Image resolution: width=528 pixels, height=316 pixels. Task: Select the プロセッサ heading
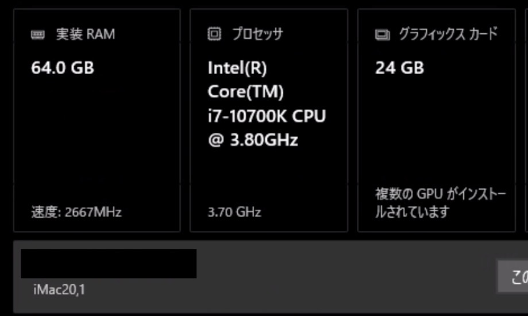[x=257, y=34]
